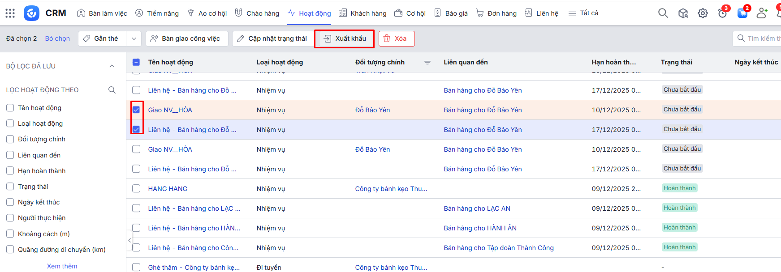This screenshot has width=781, height=272.
Task: Switch to the Khách hàng tab
Action: [363, 13]
